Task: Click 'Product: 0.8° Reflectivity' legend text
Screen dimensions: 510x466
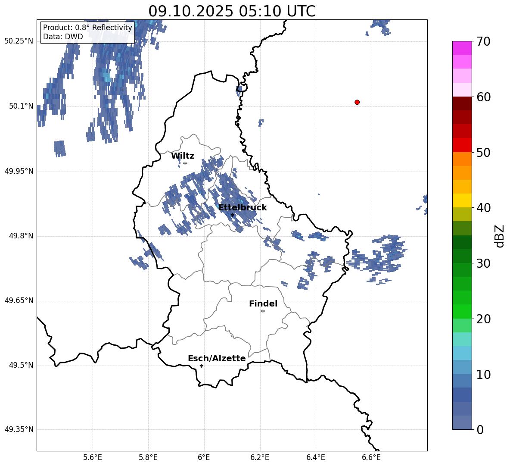Action: tap(87, 28)
